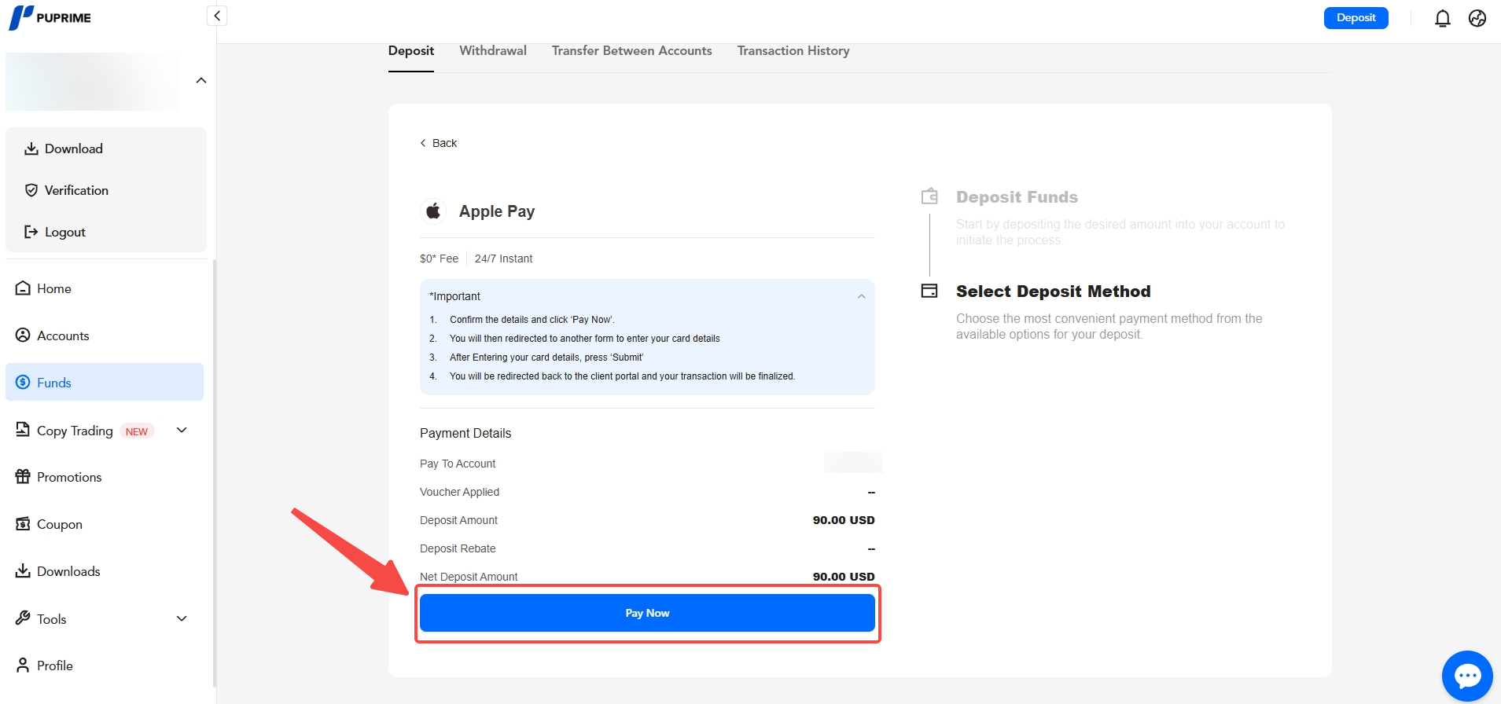This screenshot has width=1501, height=704.
Task: Open the language globe icon
Action: point(1477,18)
